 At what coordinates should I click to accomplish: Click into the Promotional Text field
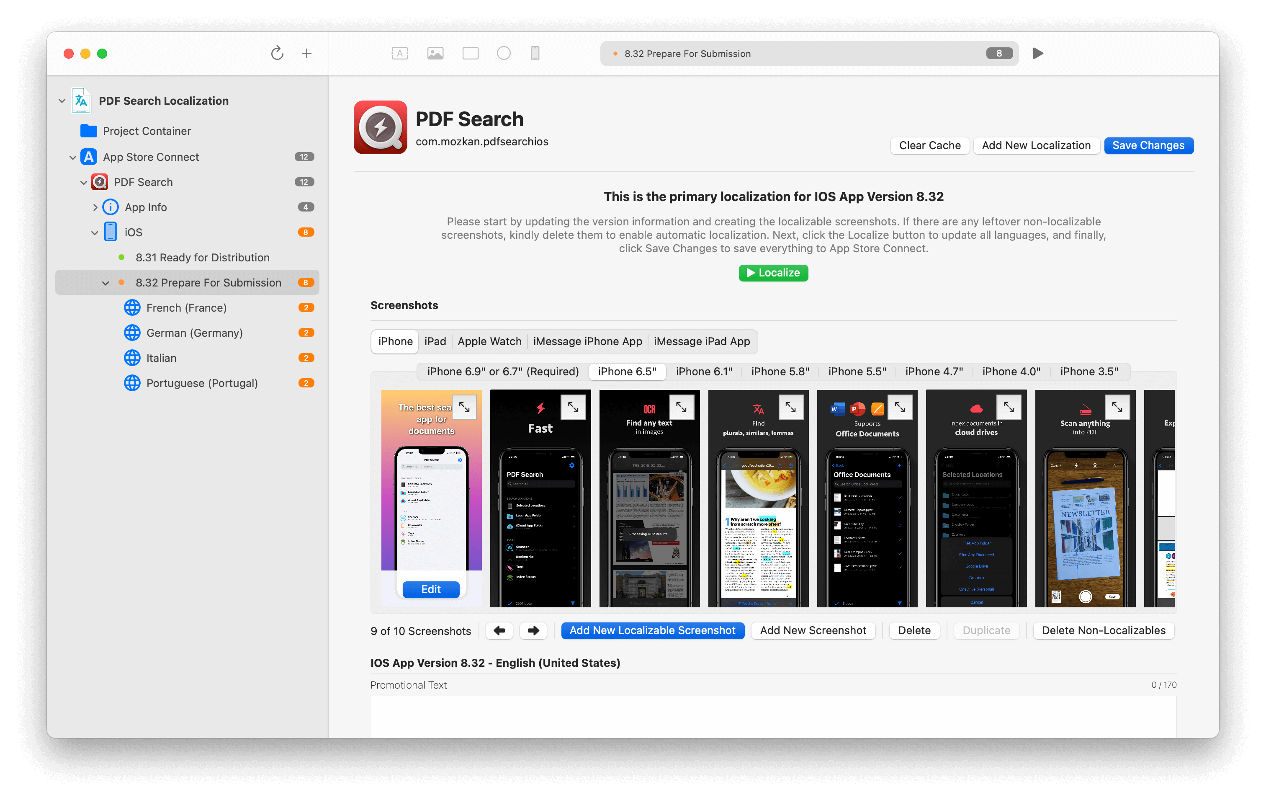coord(773,717)
